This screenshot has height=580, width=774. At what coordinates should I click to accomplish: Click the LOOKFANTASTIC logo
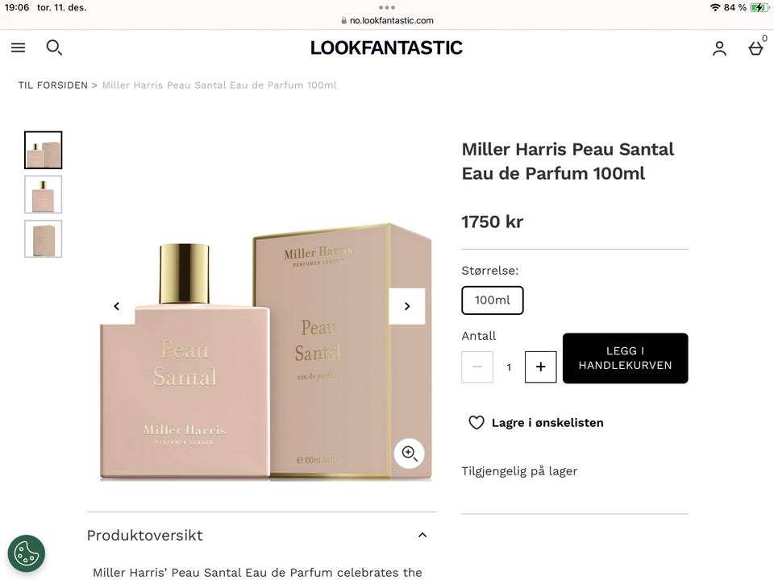pos(386,48)
